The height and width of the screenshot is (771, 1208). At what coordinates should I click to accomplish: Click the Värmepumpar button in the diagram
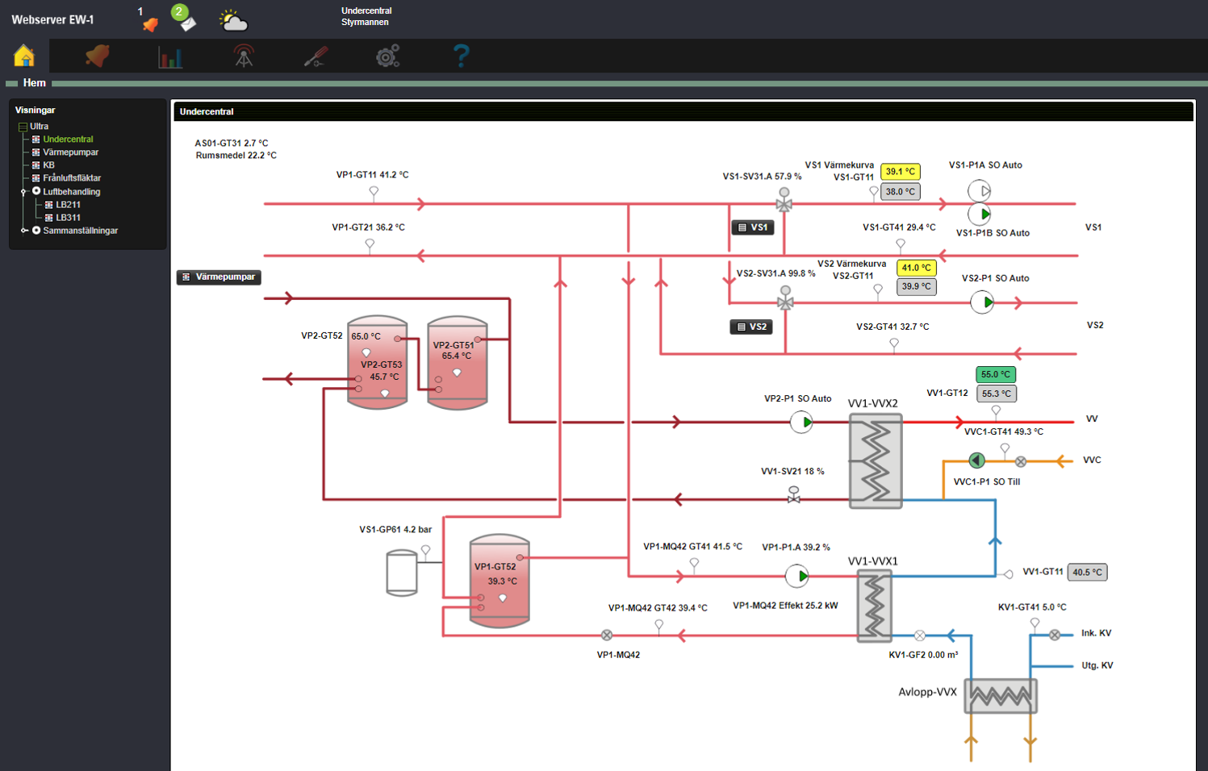click(x=219, y=277)
